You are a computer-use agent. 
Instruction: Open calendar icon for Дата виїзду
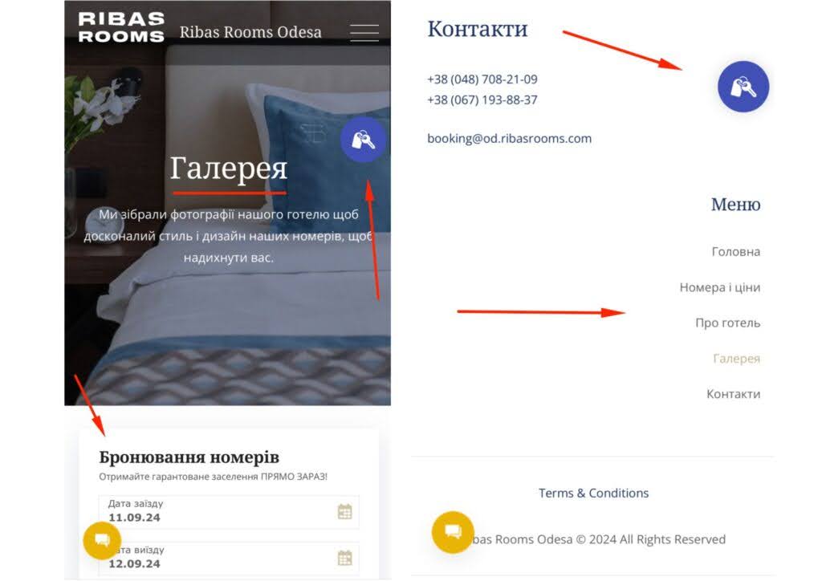click(x=344, y=558)
